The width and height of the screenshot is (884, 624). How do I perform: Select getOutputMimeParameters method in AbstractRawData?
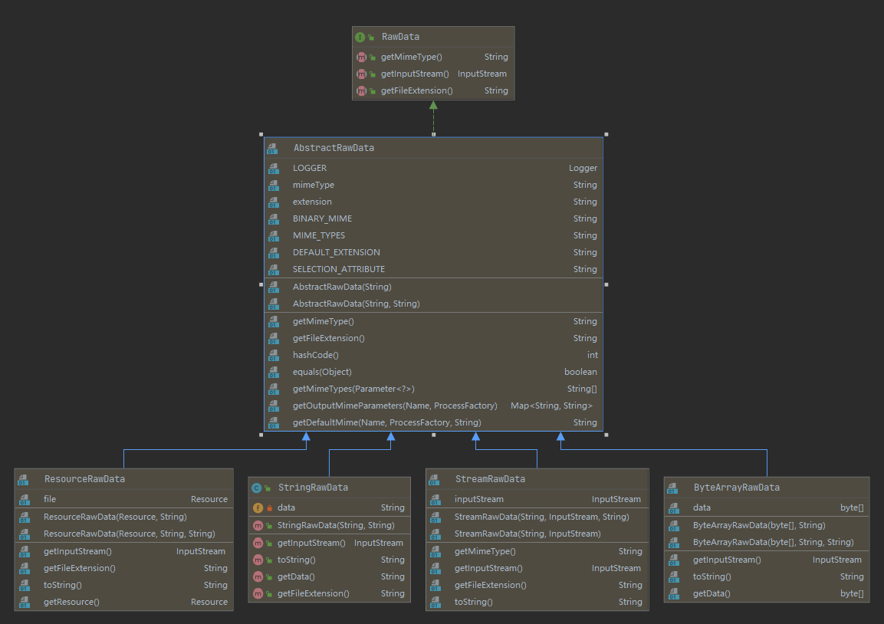point(395,406)
